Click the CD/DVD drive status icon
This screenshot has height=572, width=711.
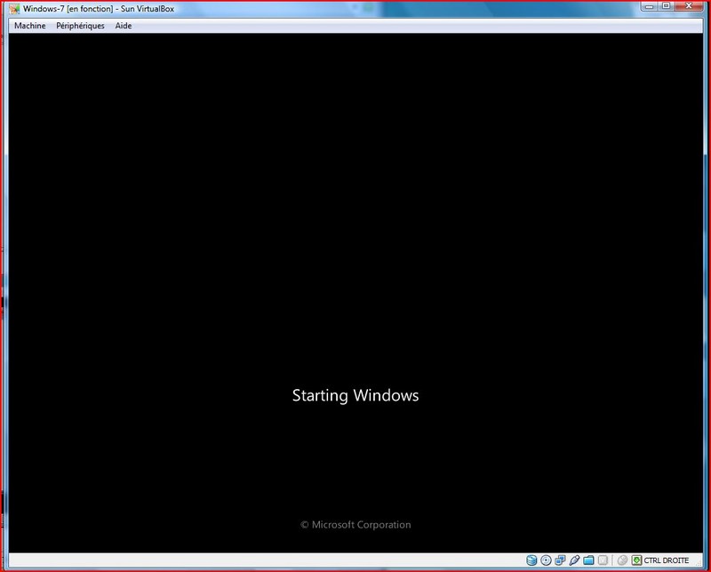pos(546,560)
